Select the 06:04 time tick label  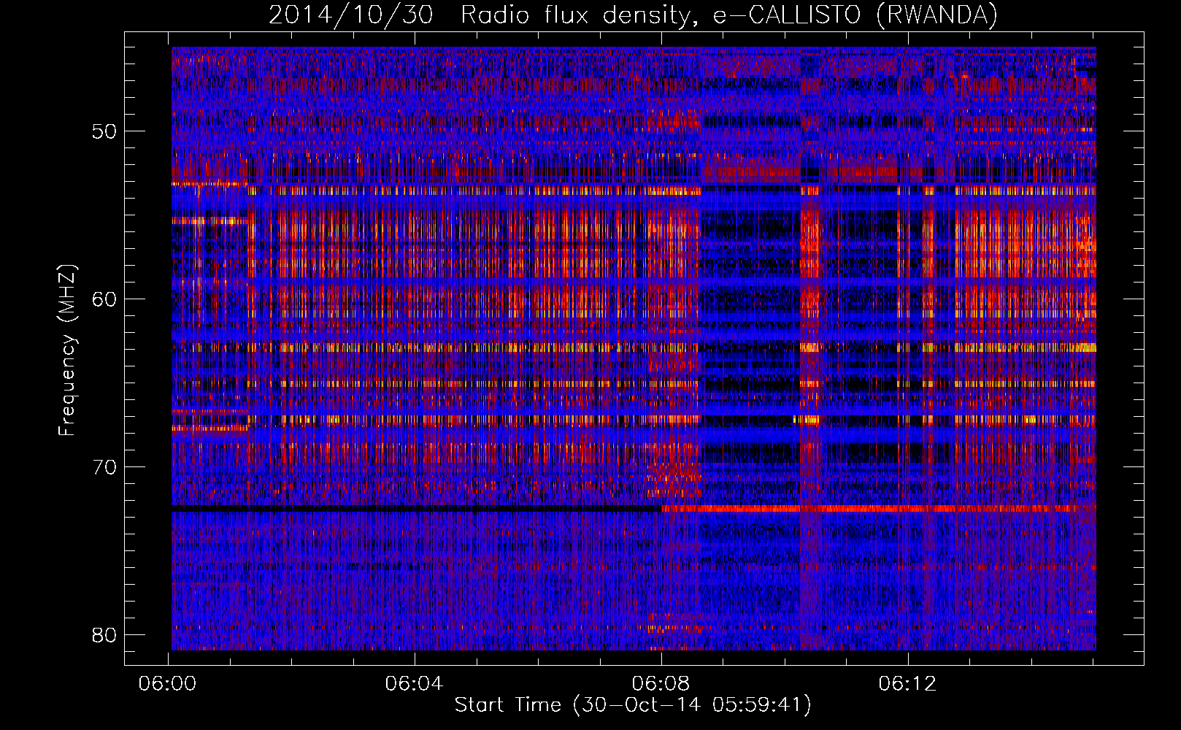pyautogui.click(x=415, y=684)
